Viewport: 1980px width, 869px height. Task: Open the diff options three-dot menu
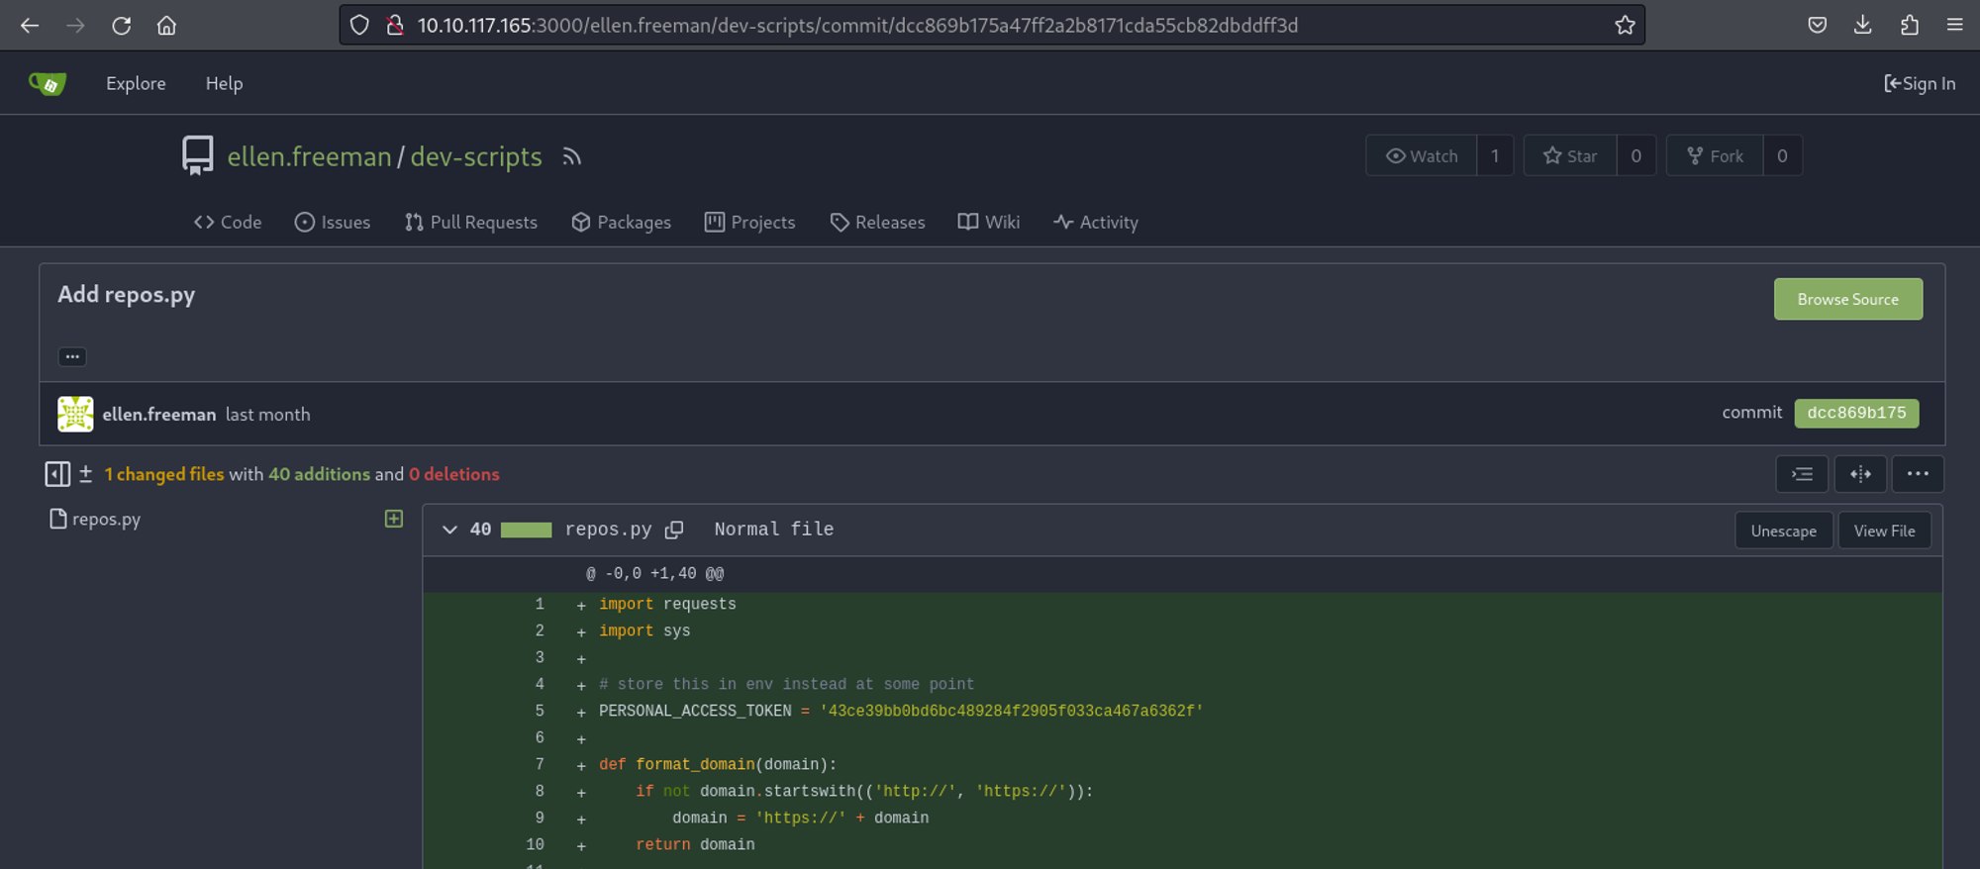click(x=1918, y=474)
